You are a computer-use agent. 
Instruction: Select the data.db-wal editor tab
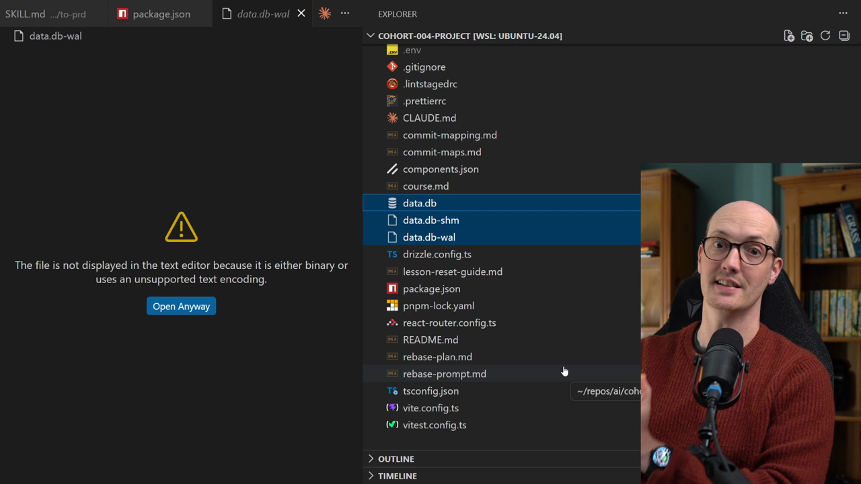coord(263,13)
